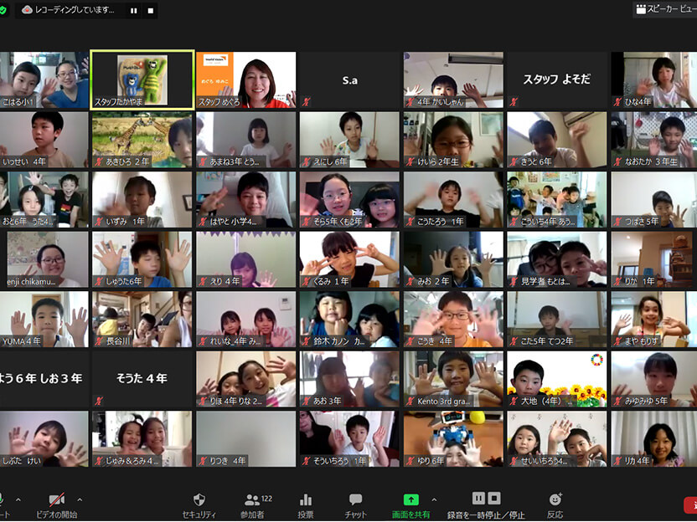Switch to speaker view (スピーカービュー)
This screenshot has height=522, width=697.
[x=665, y=9]
